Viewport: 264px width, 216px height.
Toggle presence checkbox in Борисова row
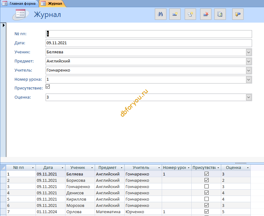tap(206, 180)
